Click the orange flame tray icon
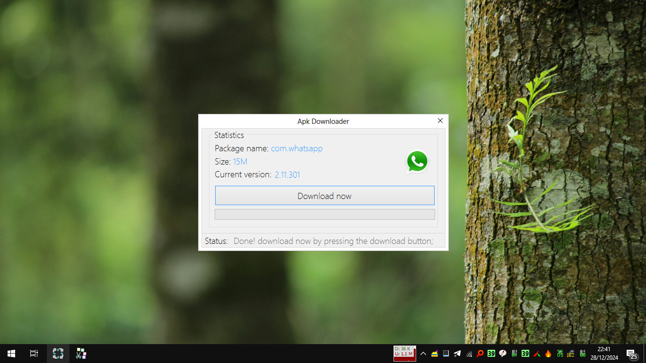The width and height of the screenshot is (646, 363). click(548, 354)
